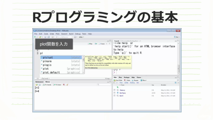Open the New File dropdown arrow
The width and height of the screenshot is (213, 120).
tap(37, 37)
